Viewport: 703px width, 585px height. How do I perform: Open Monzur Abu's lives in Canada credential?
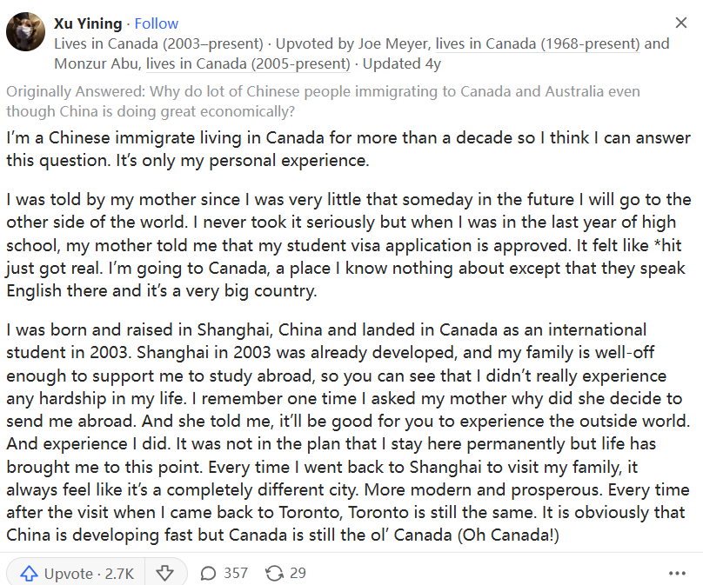pyautogui.click(x=248, y=64)
